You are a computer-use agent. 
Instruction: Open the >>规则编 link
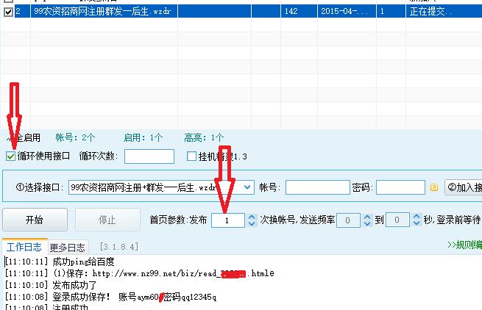(x=465, y=245)
